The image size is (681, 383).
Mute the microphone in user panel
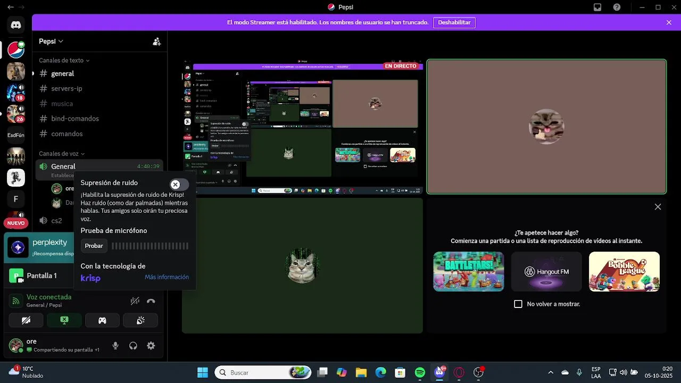tap(115, 346)
